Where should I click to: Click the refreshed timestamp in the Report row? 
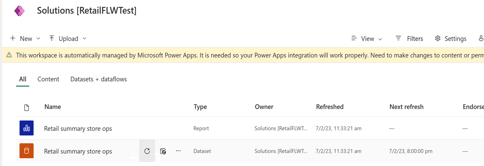(x=338, y=128)
